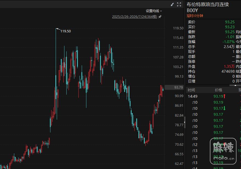Screen dimensions: 241x169
Task: Click the 119.50 peak price label
Action: 66,31
